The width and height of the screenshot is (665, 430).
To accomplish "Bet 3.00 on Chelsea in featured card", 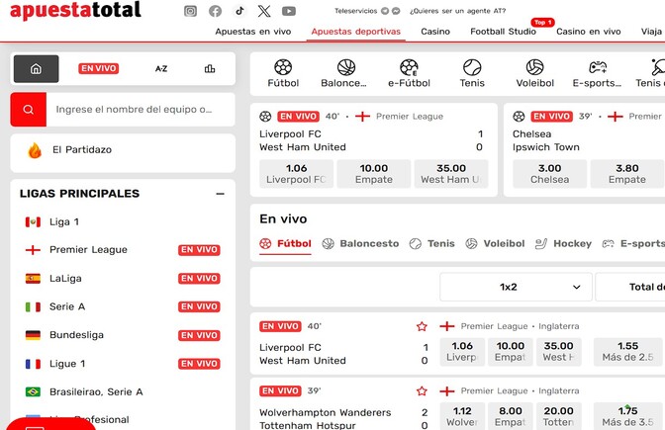I will pos(549,174).
